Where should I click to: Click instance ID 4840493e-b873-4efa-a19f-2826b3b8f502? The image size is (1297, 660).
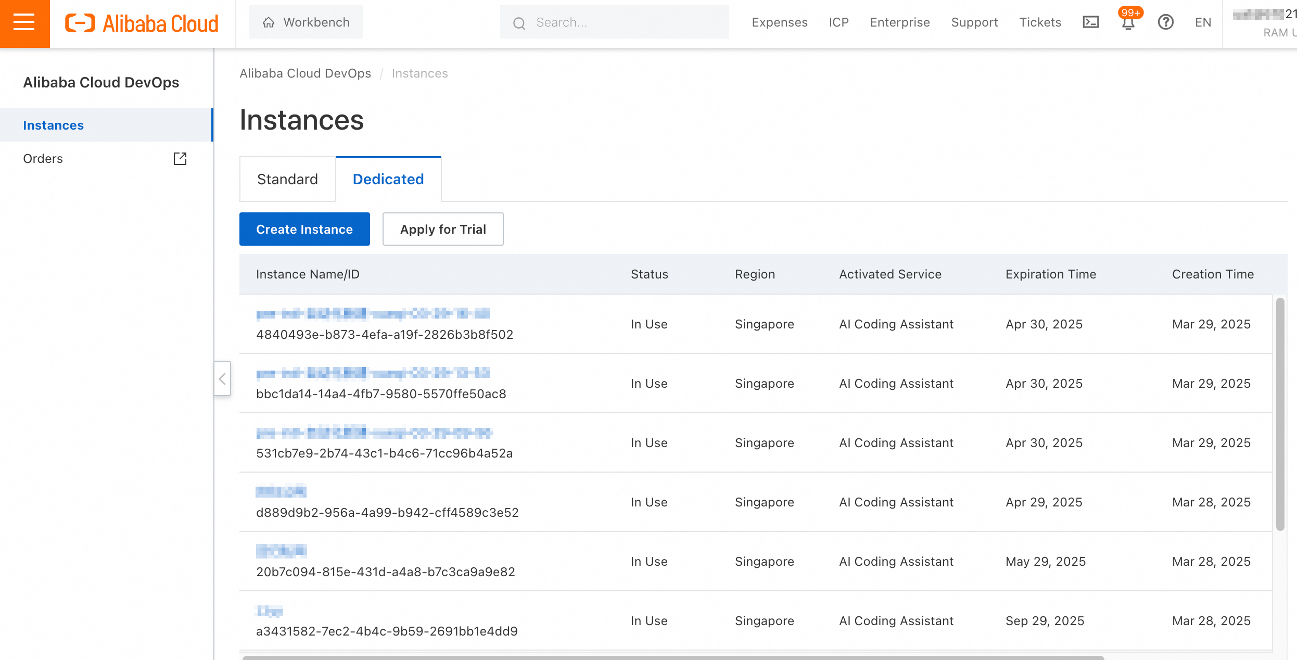[x=385, y=335]
